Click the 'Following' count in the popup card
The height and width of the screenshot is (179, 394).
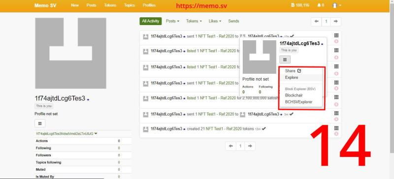(260, 92)
